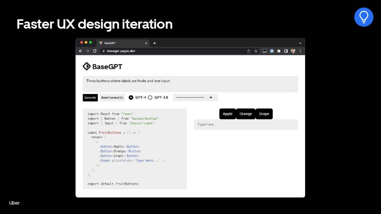Click the macOS green maximize button
The width and height of the screenshot is (381, 214).
click(x=90, y=42)
